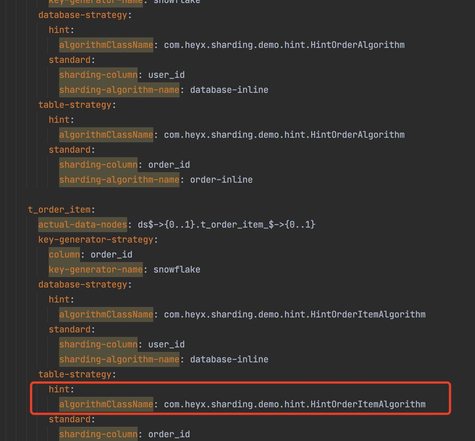Click "user_id" value above the t_order_item section
This screenshot has width=475, height=441.
[x=166, y=75]
